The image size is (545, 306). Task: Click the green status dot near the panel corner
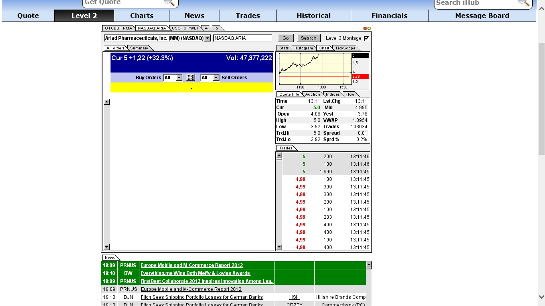pos(368,28)
